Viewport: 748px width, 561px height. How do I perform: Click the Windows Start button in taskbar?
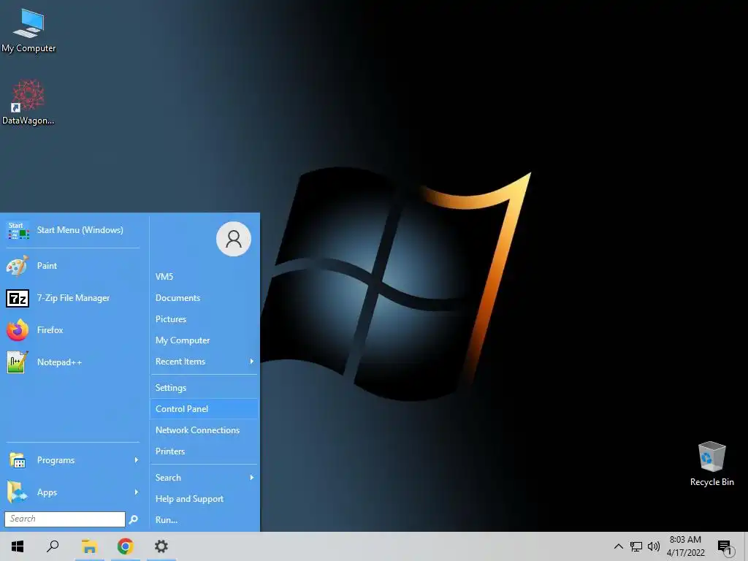[x=18, y=546]
